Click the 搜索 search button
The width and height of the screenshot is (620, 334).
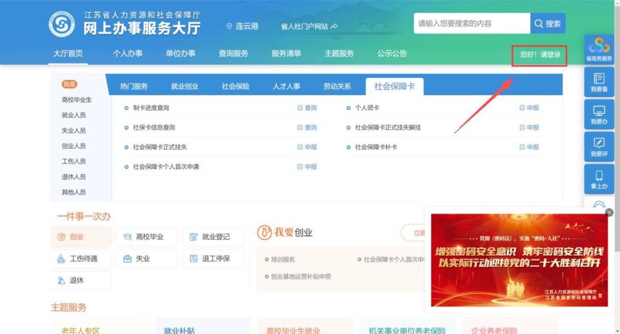click(548, 24)
